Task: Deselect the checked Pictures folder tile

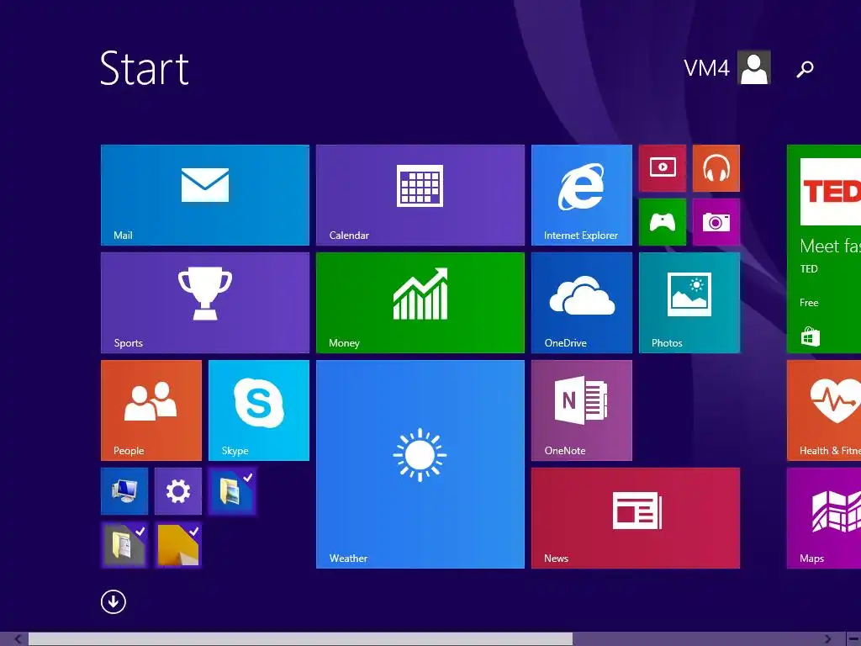Action: (232, 491)
